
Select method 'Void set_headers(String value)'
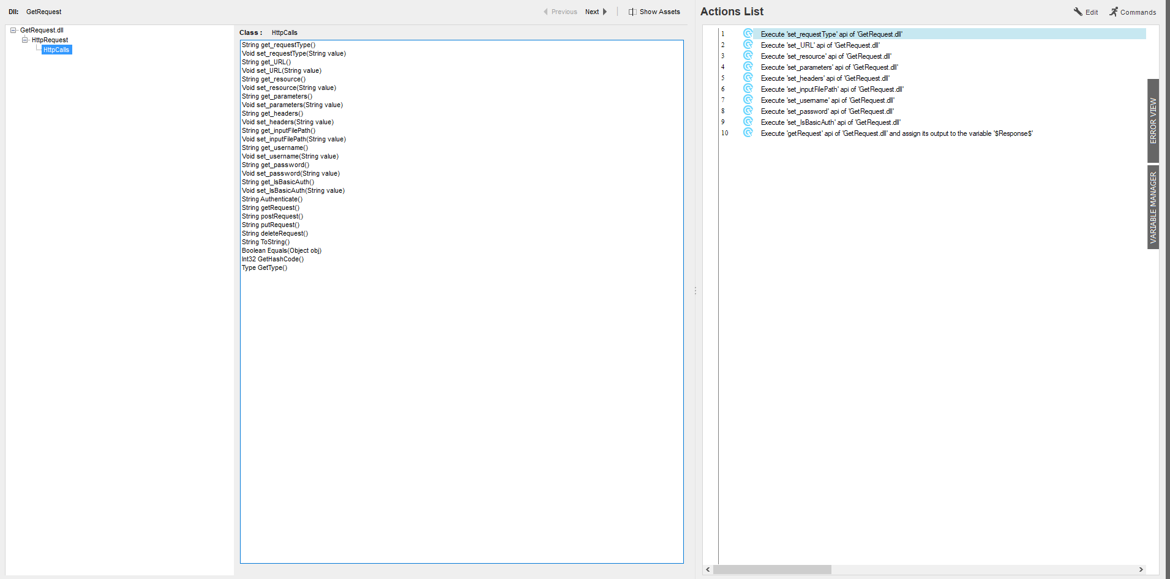pos(288,122)
